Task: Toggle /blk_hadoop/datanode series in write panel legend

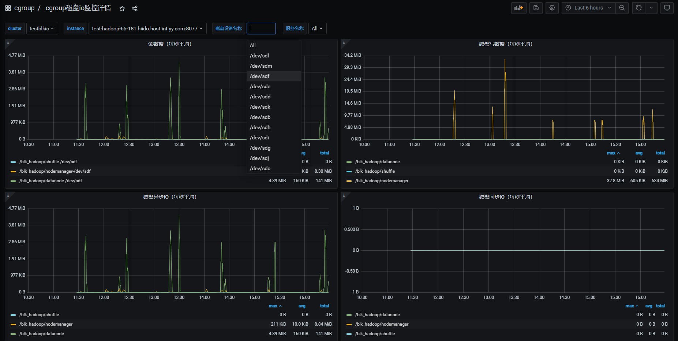Action: click(377, 162)
